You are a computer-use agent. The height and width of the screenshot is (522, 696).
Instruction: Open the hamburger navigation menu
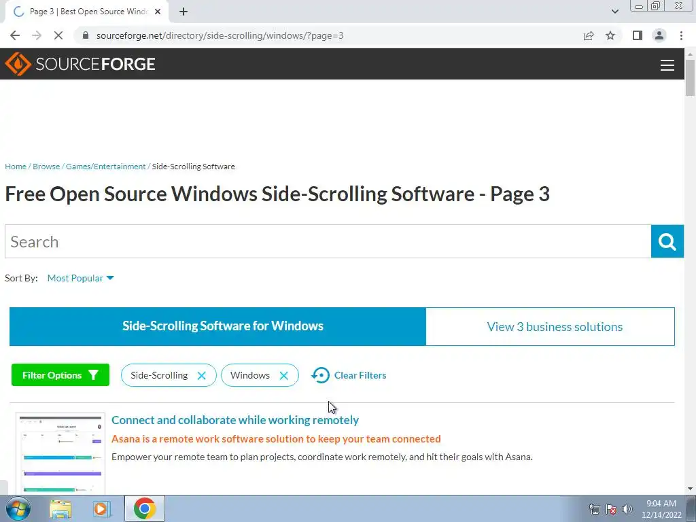tap(667, 65)
